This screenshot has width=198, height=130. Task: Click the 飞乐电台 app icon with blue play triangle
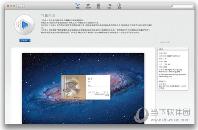point(24,24)
